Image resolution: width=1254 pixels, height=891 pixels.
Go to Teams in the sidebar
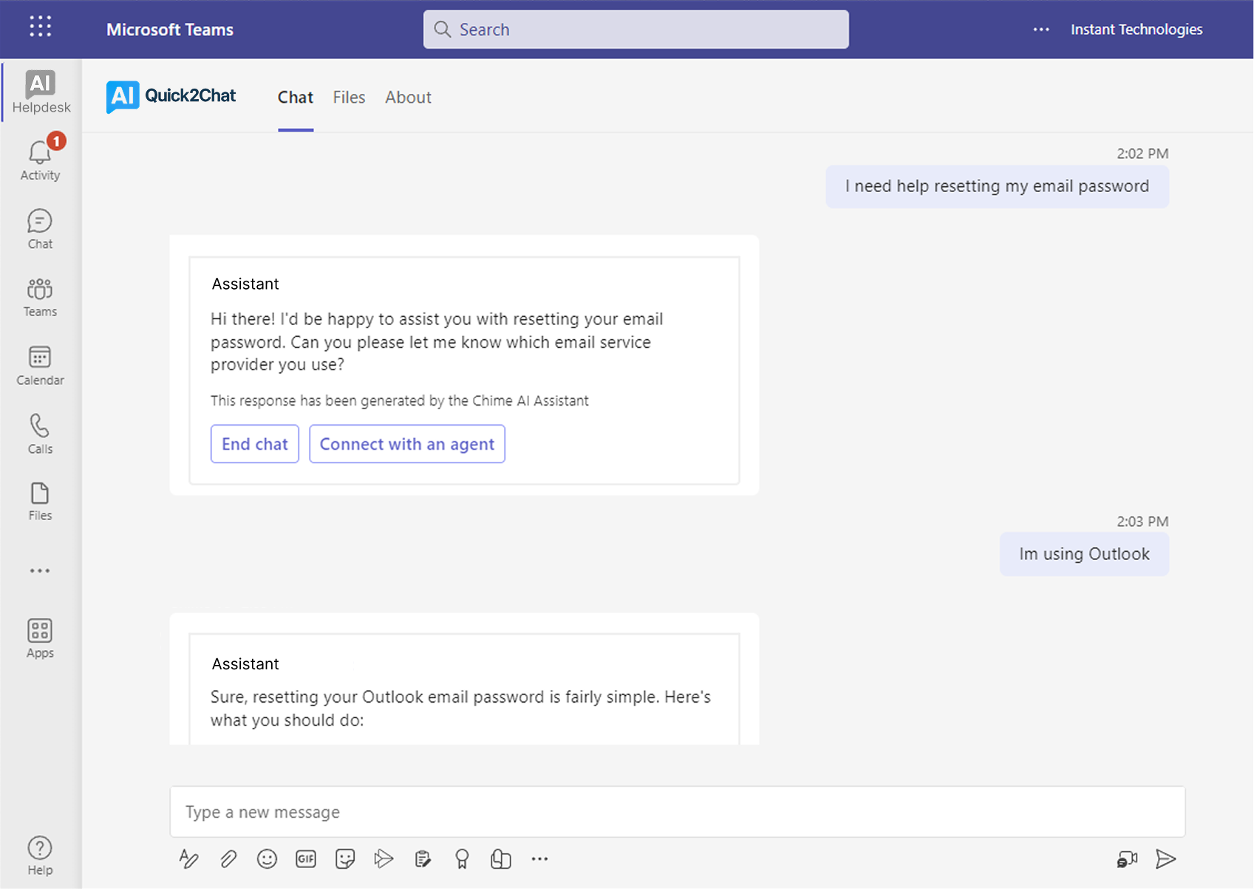click(40, 297)
